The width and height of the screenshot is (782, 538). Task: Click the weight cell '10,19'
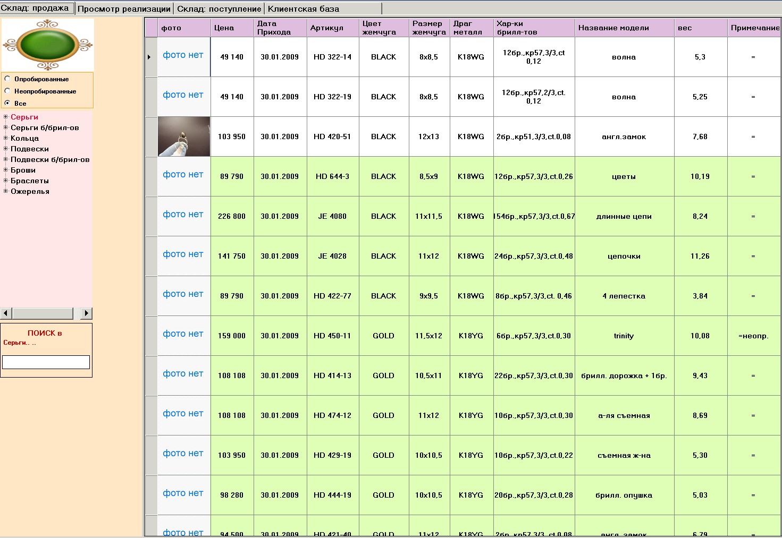click(x=700, y=176)
